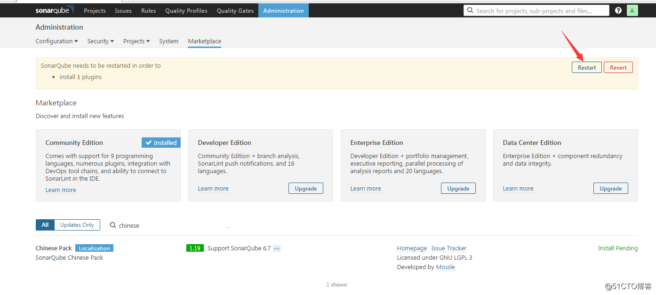Screen dimensions: 656x295
Task: Expand the Security dropdown
Action: pyautogui.click(x=101, y=41)
